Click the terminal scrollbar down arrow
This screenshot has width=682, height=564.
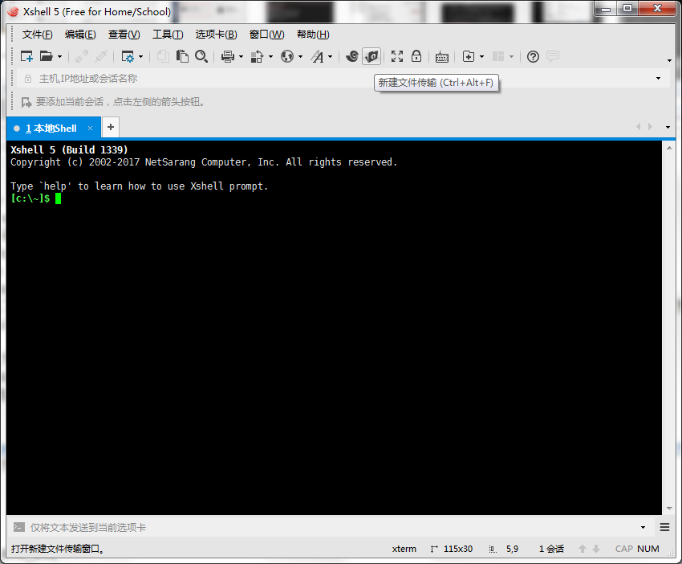669,509
